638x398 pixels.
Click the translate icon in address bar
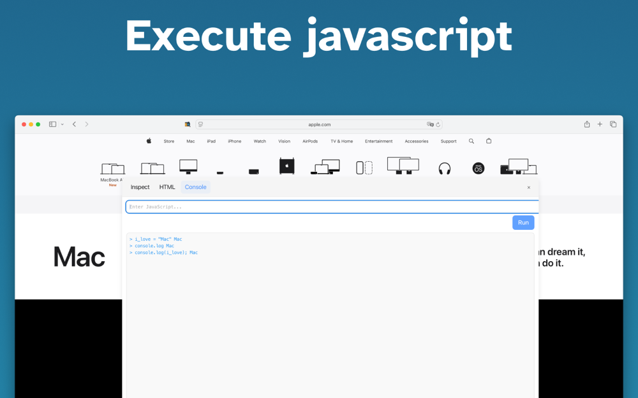(429, 124)
